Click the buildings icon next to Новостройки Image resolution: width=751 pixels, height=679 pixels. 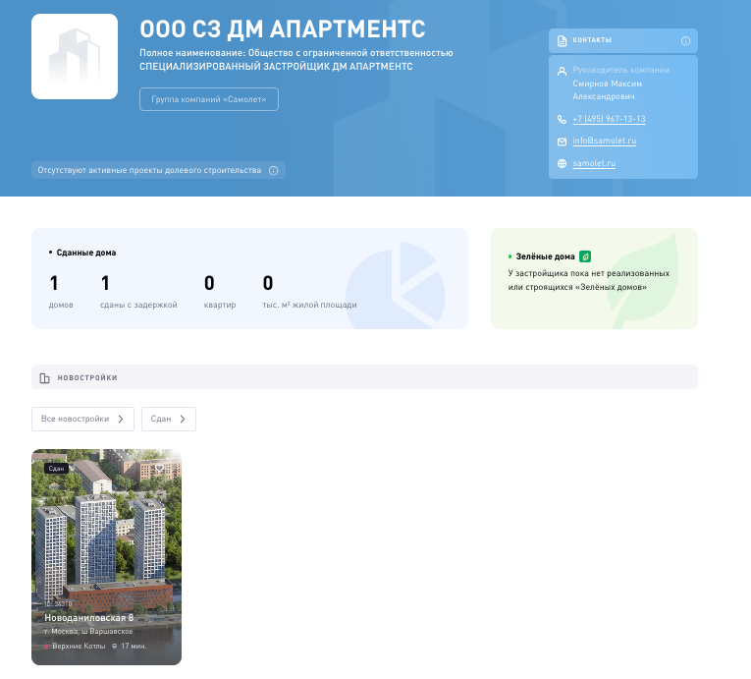[x=44, y=378]
